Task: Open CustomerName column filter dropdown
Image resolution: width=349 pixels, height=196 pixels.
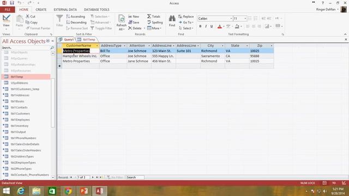Action: pos(97,46)
